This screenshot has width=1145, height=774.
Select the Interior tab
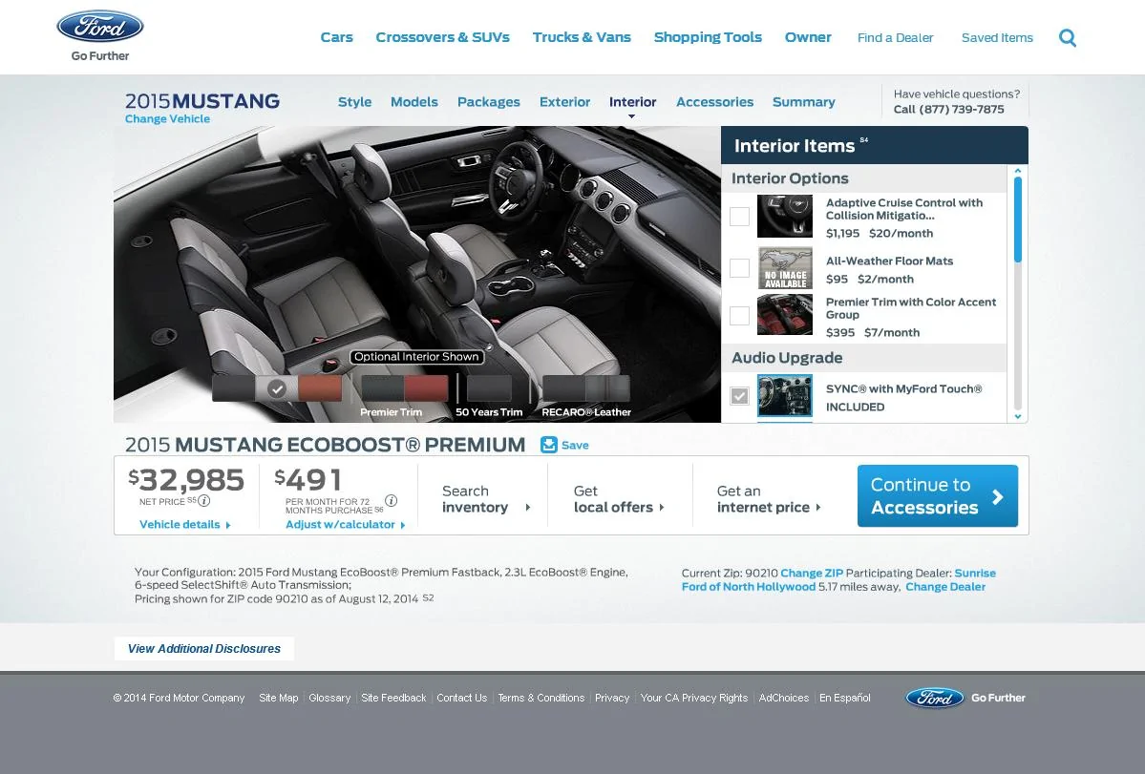[x=632, y=102]
